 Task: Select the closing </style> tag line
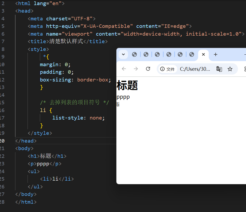[40, 133]
